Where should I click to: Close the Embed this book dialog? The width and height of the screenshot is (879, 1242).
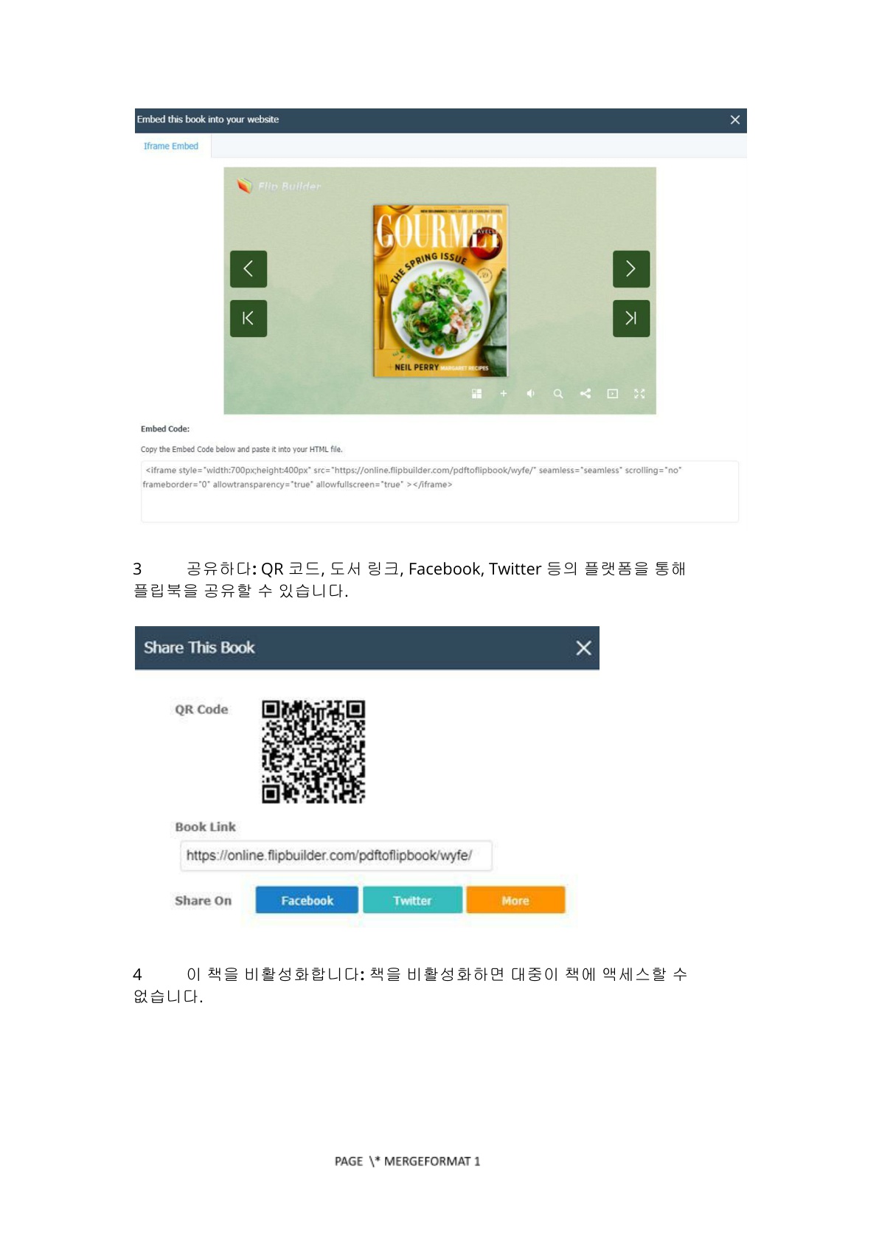pyautogui.click(x=735, y=119)
